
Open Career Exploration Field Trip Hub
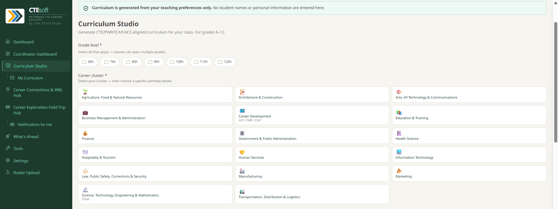(36, 110)
